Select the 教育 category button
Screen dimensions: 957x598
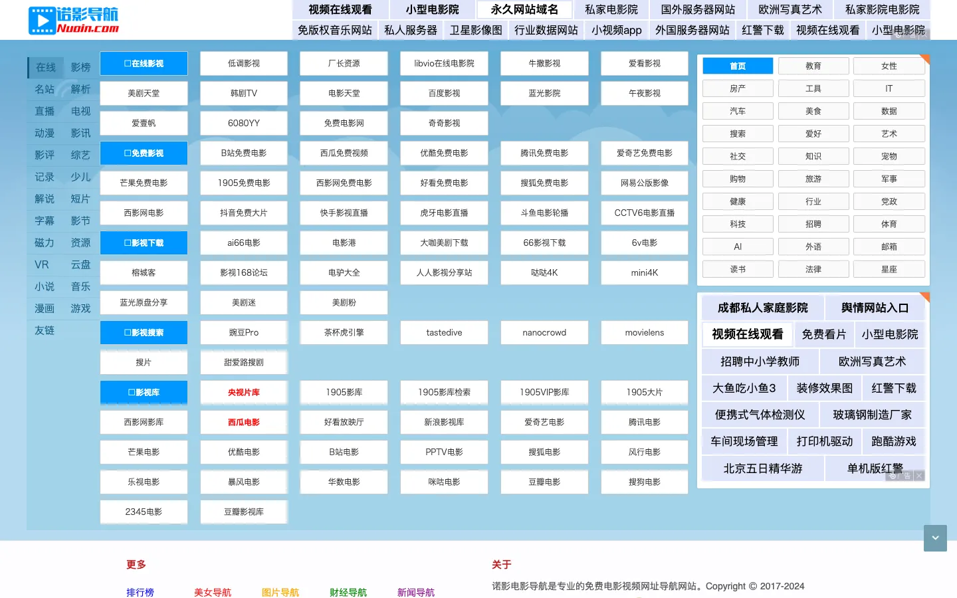[x=813, y=66]
